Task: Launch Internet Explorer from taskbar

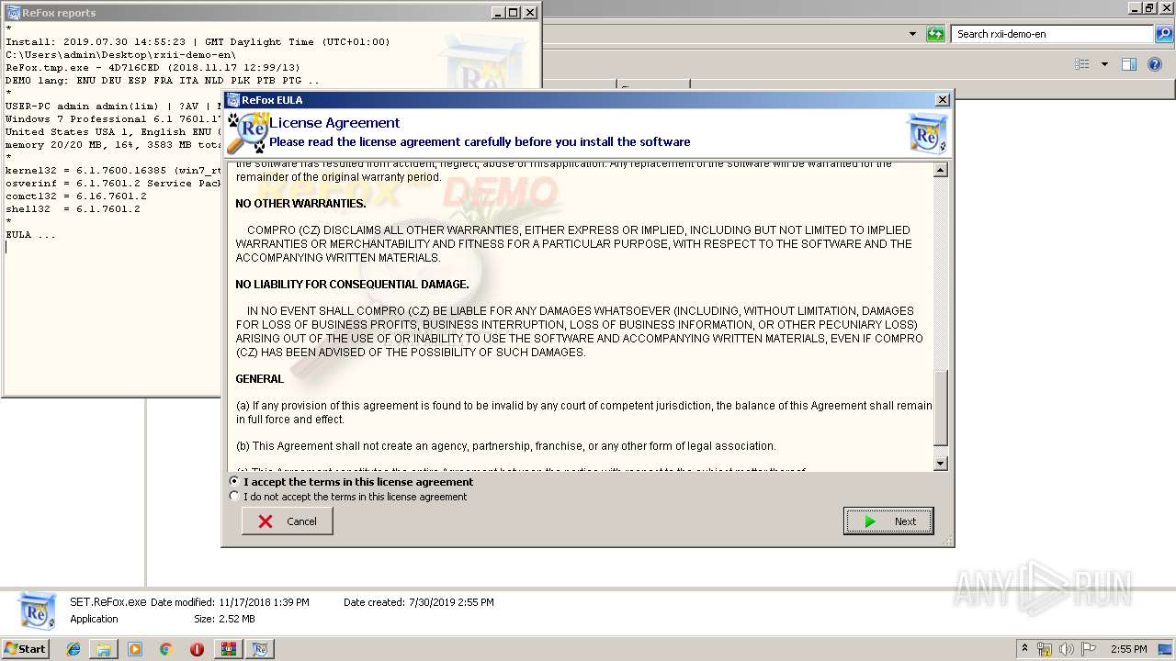Action: (73, 649)
